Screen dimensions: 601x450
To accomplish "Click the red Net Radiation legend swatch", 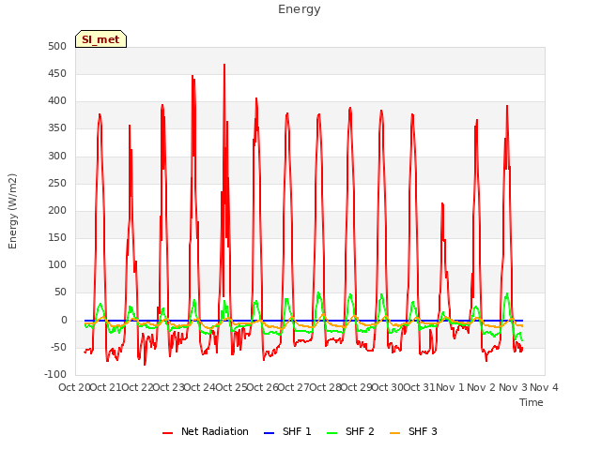I will (x=167, y=433).
